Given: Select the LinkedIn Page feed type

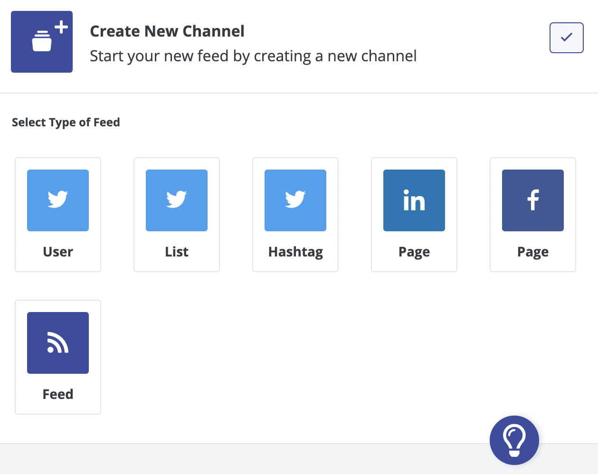Looking at the screenshot, I should coord(414,215).
